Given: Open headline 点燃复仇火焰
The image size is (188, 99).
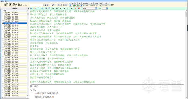Looking at the screenshot, I should [x=36, y=74].
